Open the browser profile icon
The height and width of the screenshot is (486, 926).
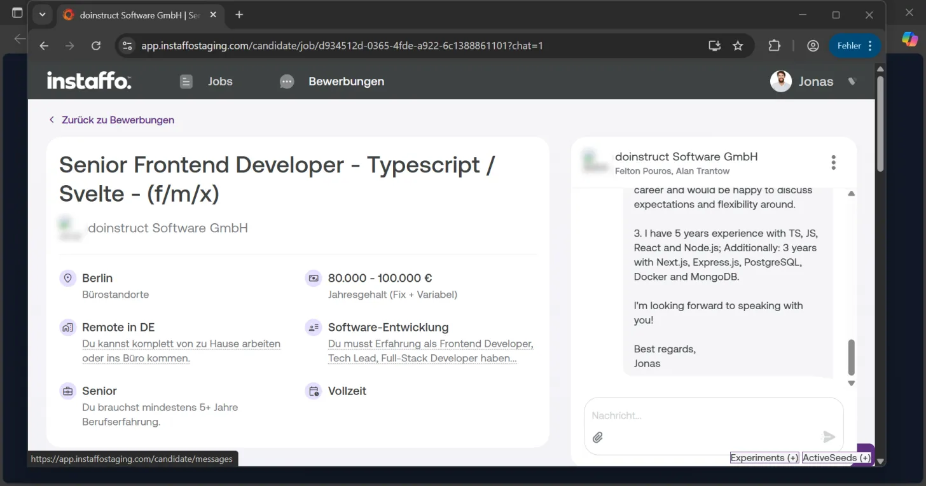click(813, 46)
